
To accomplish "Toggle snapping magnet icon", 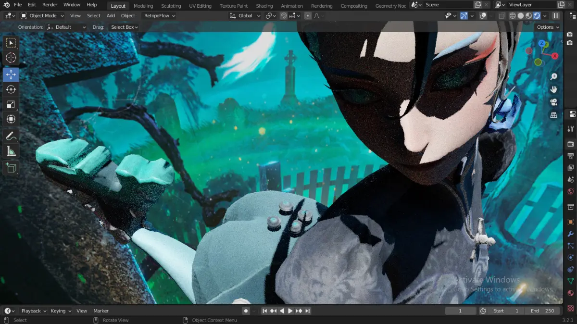I will tap(284, 15).
